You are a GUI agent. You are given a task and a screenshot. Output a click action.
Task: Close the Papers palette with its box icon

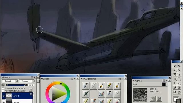coord(164,81)
